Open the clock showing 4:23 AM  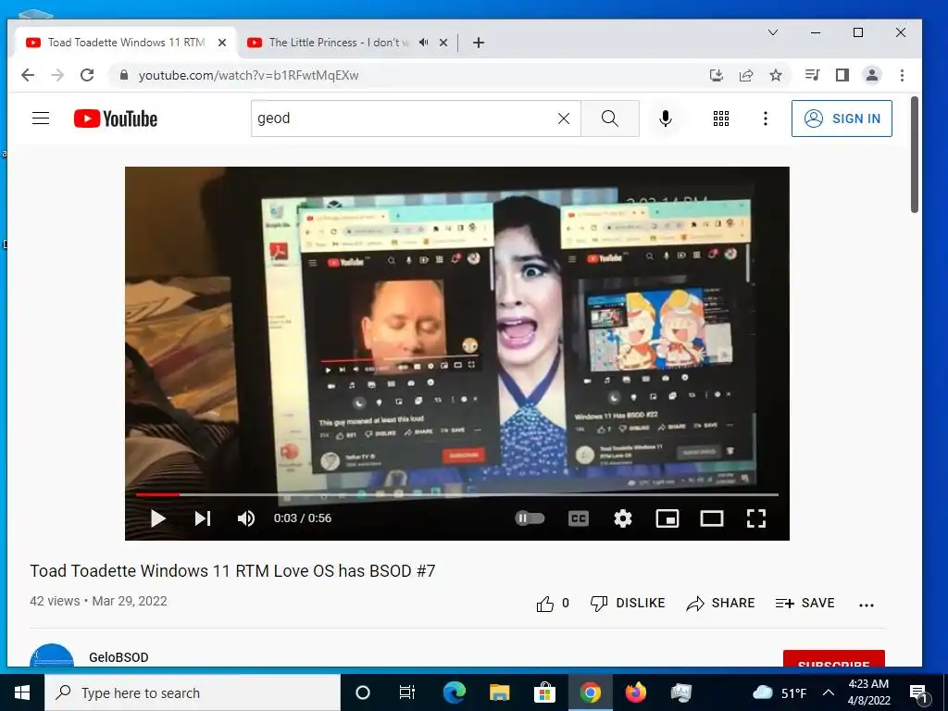point(868,692)
